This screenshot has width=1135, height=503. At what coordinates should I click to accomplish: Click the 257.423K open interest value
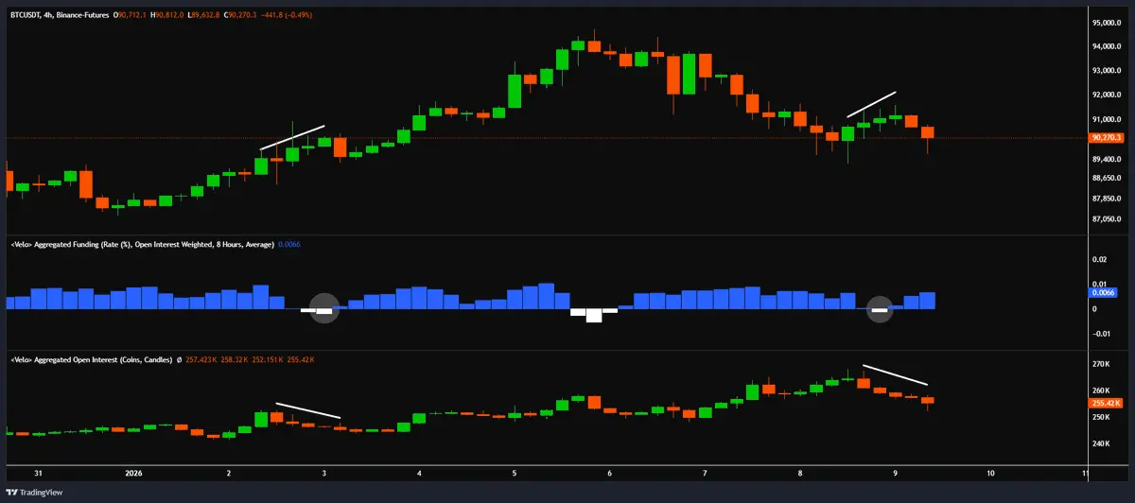(203, 360)
